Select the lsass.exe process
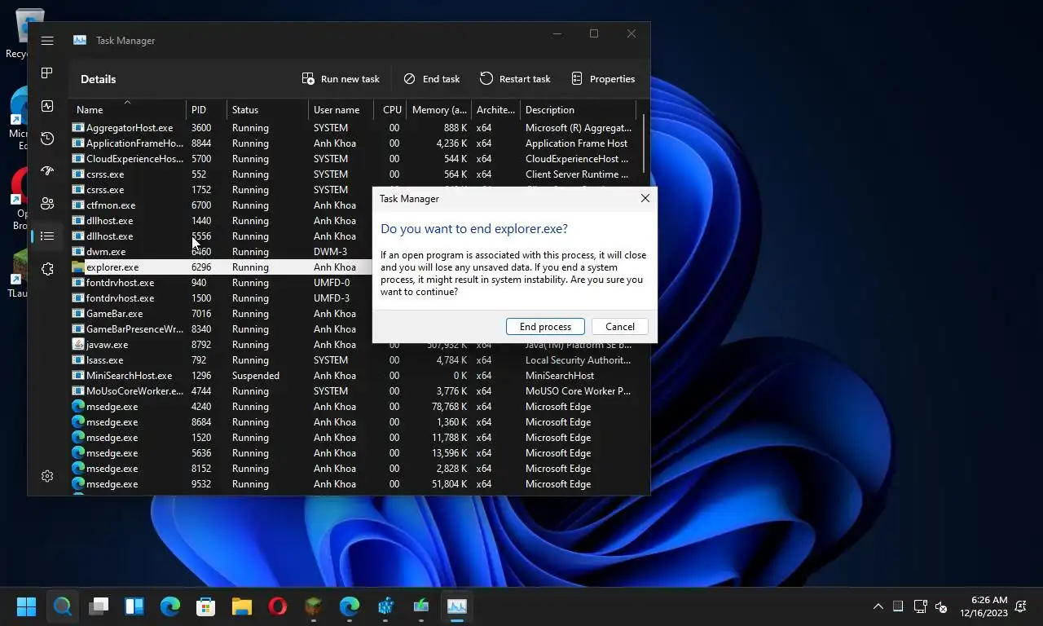Viewport: 1043px width, 626px height. (355, 360)
